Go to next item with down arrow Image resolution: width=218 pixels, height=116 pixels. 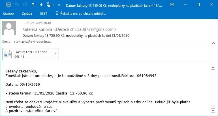41,5
